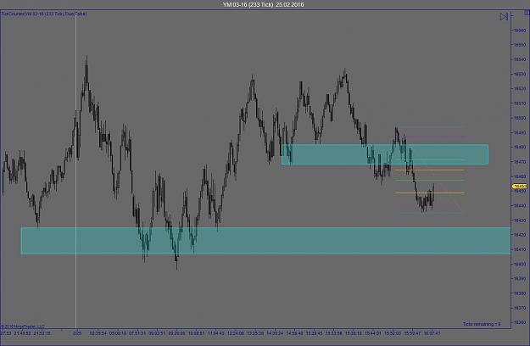Select the purple horizontal line
The image size is (530, 346).
point(436,137)
